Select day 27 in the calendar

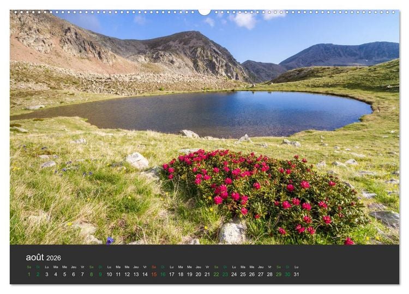pyautogui.click(x=261, y=274)
